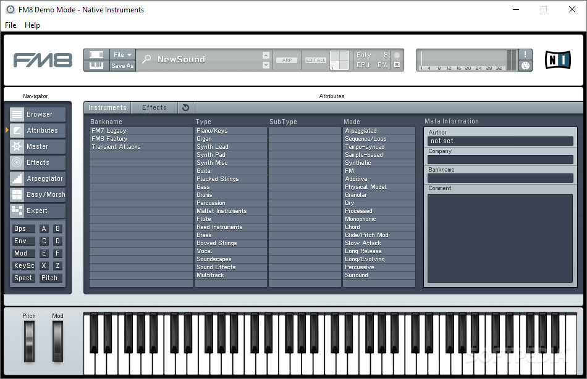Select the FM8 Factory bank
Viewport: 587px width, 379px height.
click(x=141, y=139)
